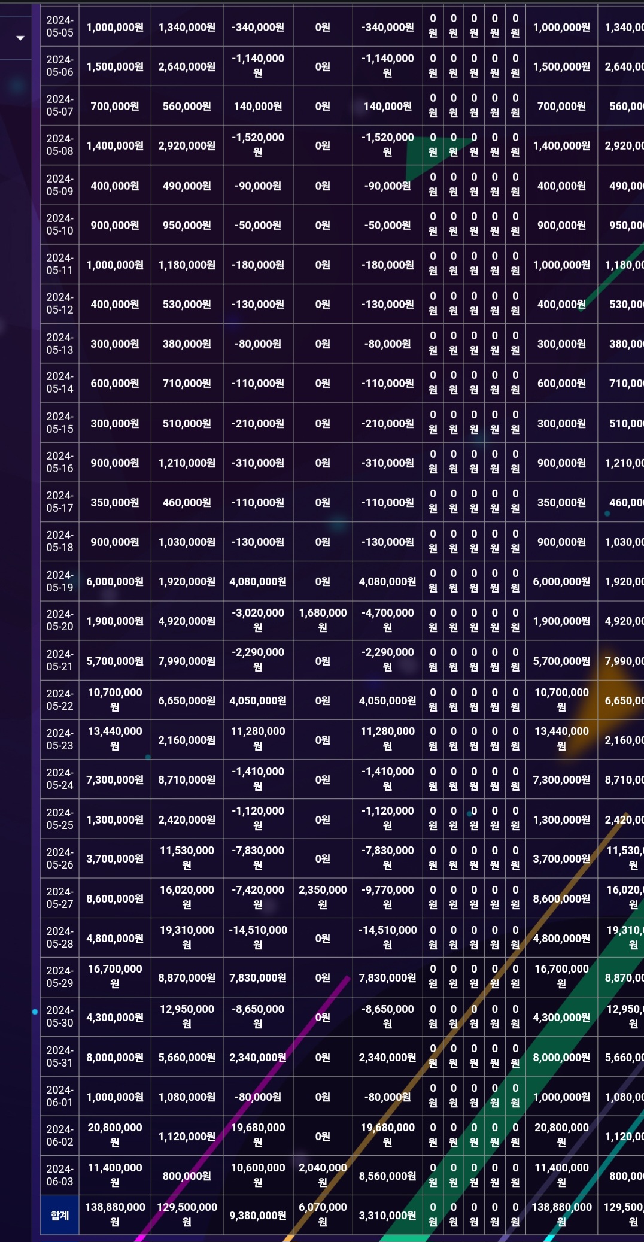Click the 2024-05-06 date cell
644x1242 pixels.
60,66
